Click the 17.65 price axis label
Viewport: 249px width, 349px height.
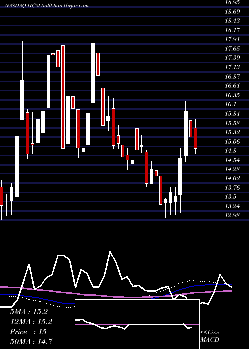point(232,48)
